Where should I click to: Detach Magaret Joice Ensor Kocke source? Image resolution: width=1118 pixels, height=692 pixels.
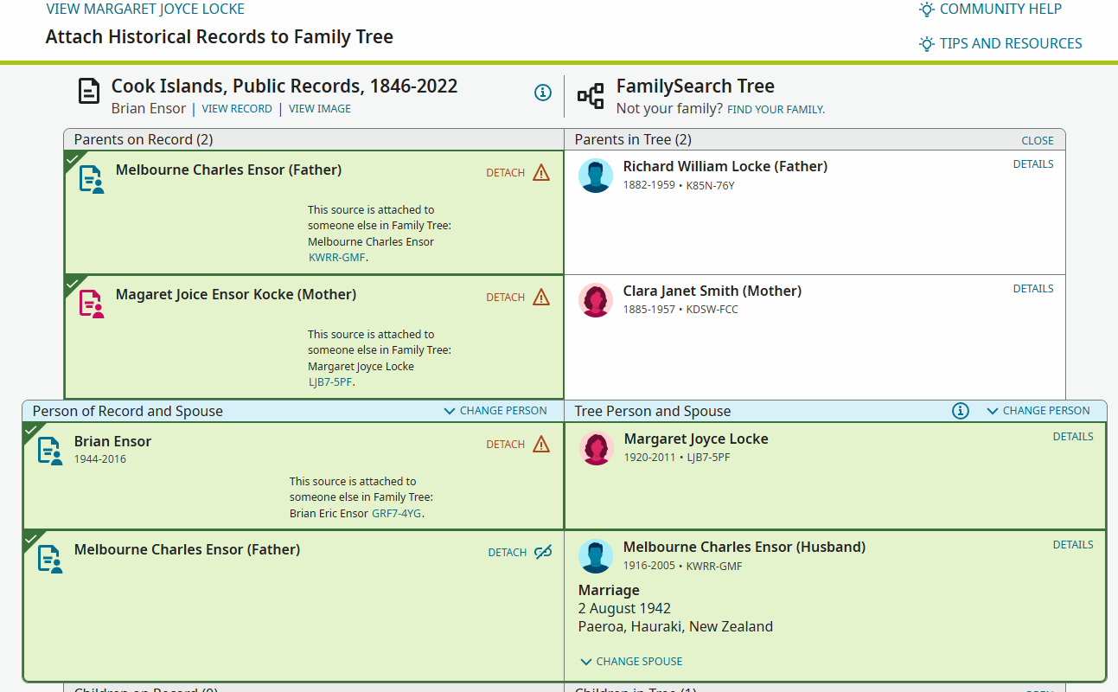point(506,298)
